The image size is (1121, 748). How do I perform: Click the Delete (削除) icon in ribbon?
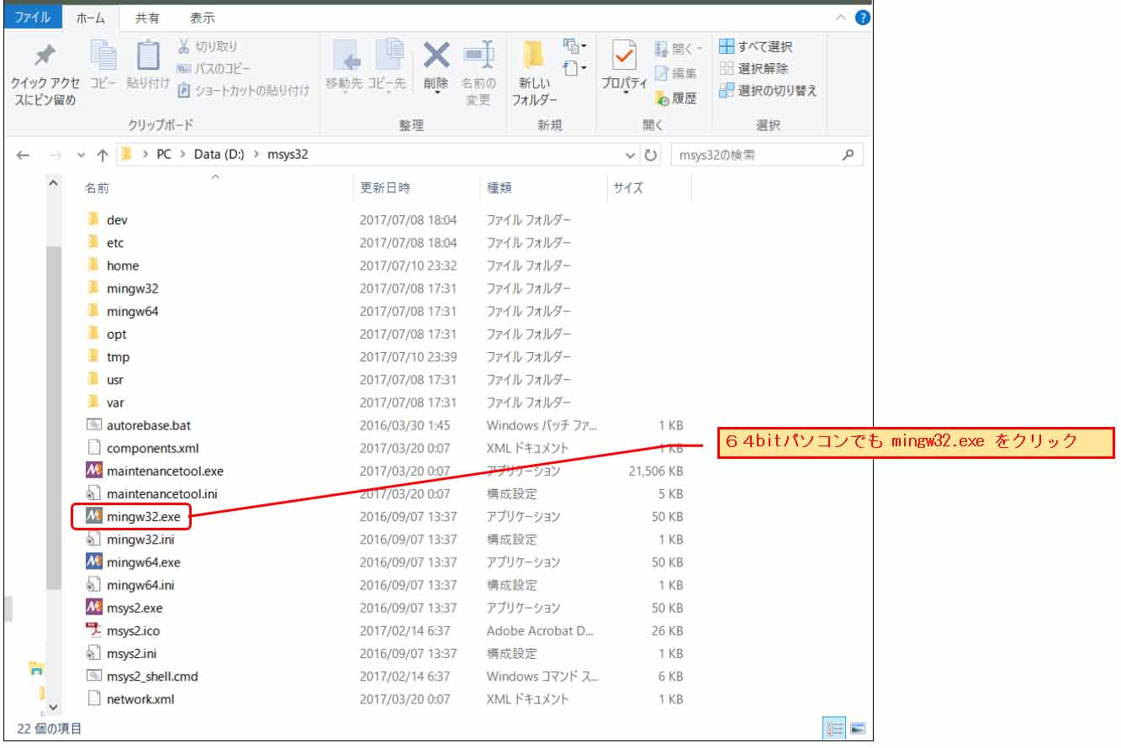click(436, 57)
